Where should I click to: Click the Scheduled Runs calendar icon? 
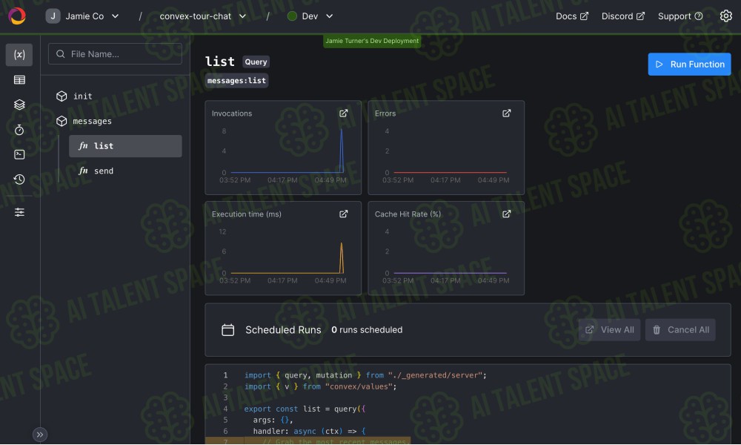[227, 330]
